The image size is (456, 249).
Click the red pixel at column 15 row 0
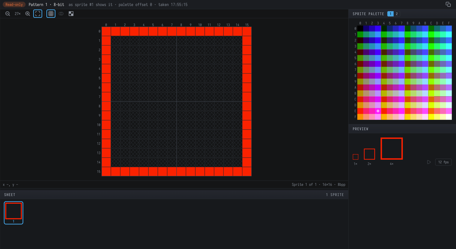pos(247,31)
